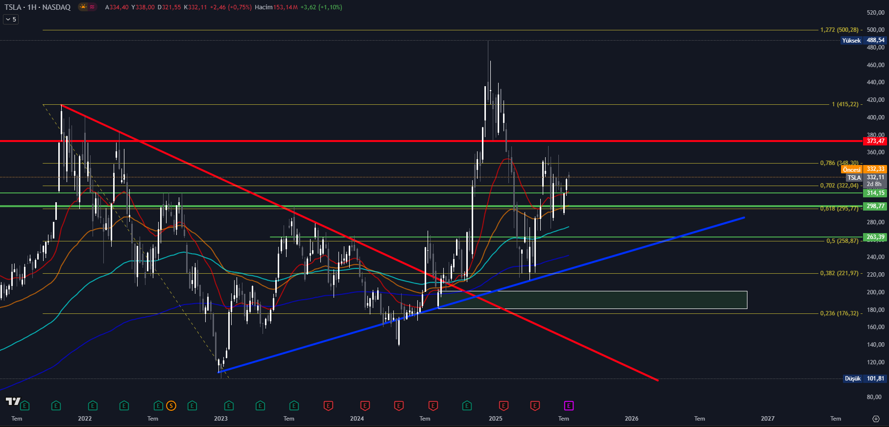Viewport: 889px width, 427px height.
Task: Click the green earnings marker nearest the 2022 label
Action: 93,405
